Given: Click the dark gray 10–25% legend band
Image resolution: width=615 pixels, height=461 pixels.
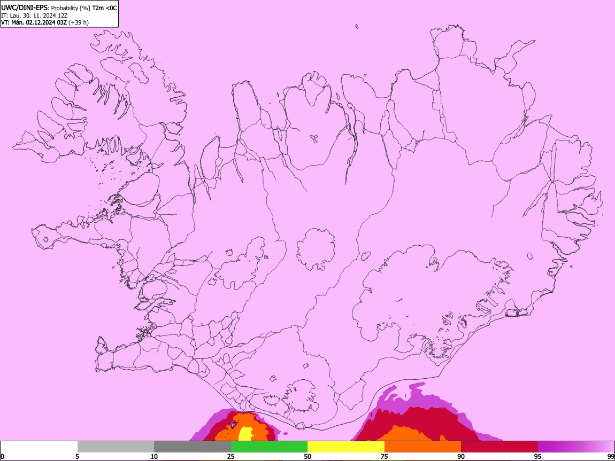Looking at the screenshot, I should tap(193, 447).
